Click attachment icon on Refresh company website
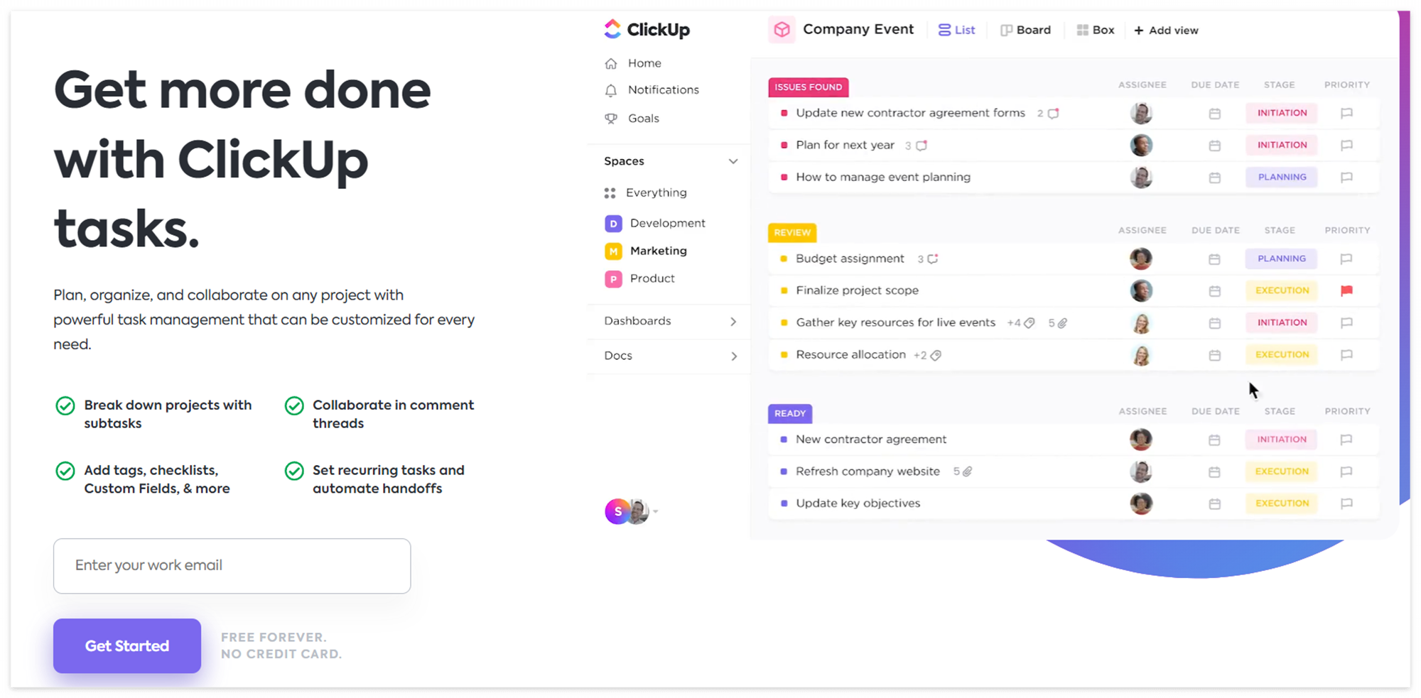Screen dimensions: 1421x698 (967, 471)
